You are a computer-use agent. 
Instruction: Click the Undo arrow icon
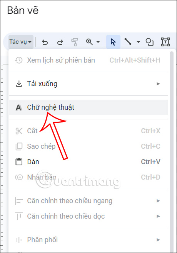point(45,42)
